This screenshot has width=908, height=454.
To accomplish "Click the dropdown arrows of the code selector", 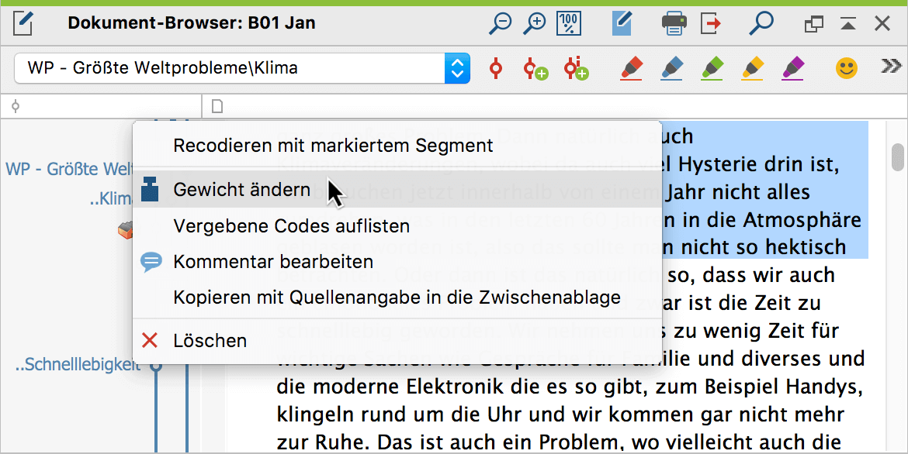I will coord(457,68).
